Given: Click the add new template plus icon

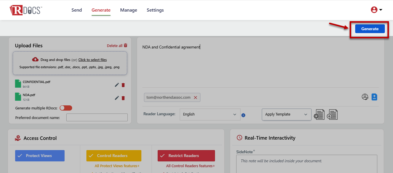Looking at the screenshot, I should coord(332,115).
